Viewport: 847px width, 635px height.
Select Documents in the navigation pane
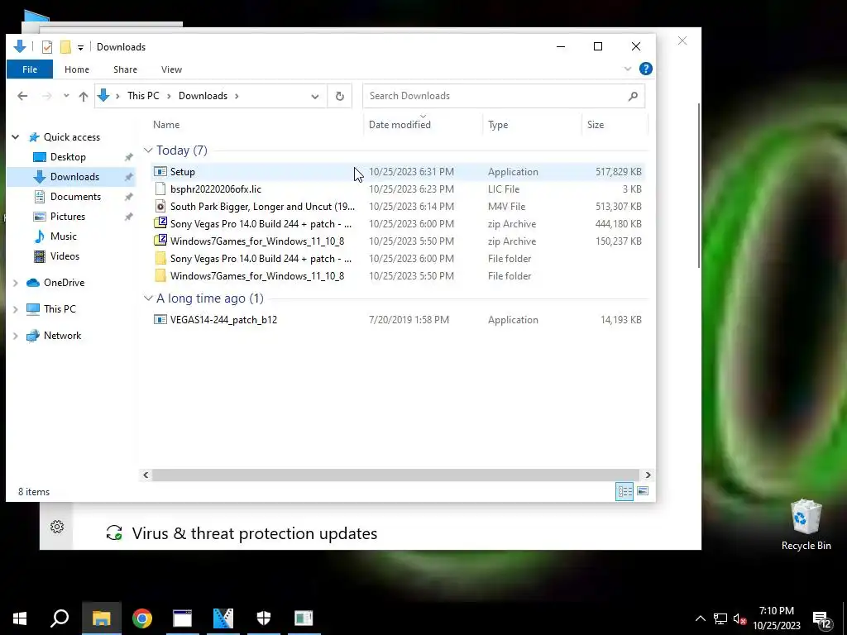pyautogui.click(x=75, y=197)
